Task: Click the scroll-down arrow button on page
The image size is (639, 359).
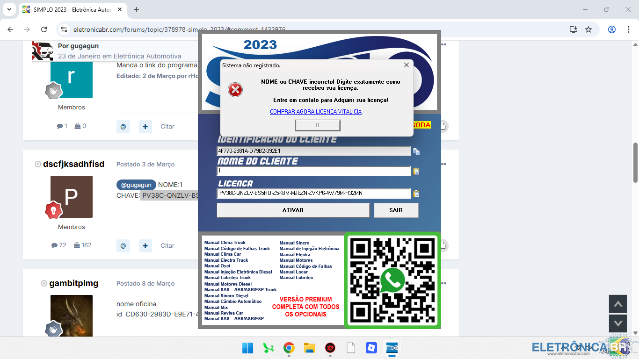Action: pyautogui.click(x=617, y=323)
